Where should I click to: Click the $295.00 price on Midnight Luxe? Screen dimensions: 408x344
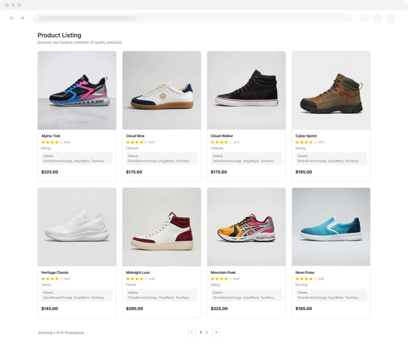134,308
